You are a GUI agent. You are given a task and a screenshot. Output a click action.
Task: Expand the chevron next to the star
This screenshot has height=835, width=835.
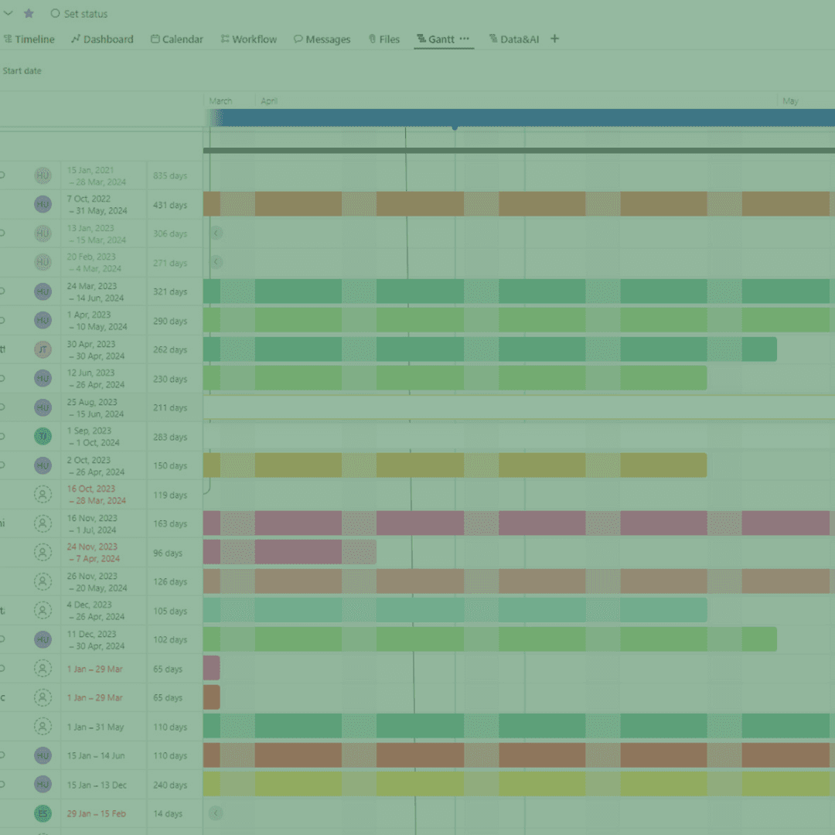(9, 13)
